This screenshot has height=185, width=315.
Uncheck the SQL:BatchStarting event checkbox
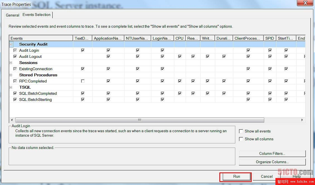(15, 99)
